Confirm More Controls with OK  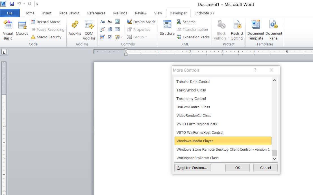click(237, 168)
